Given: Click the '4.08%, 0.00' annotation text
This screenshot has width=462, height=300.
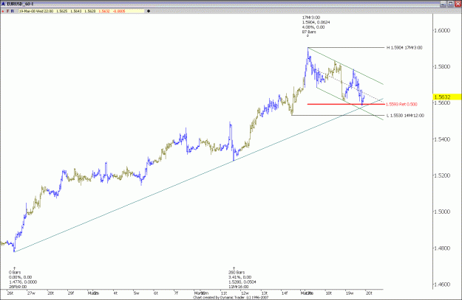Looking at the screenshot, I should 313,27.
